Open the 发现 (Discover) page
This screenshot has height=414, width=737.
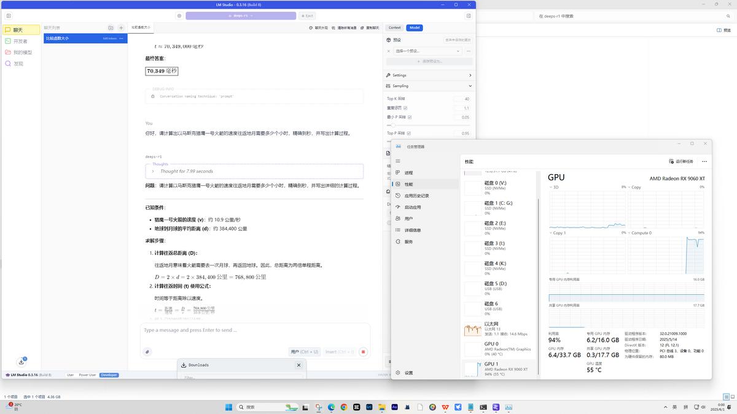click(21, 63)
